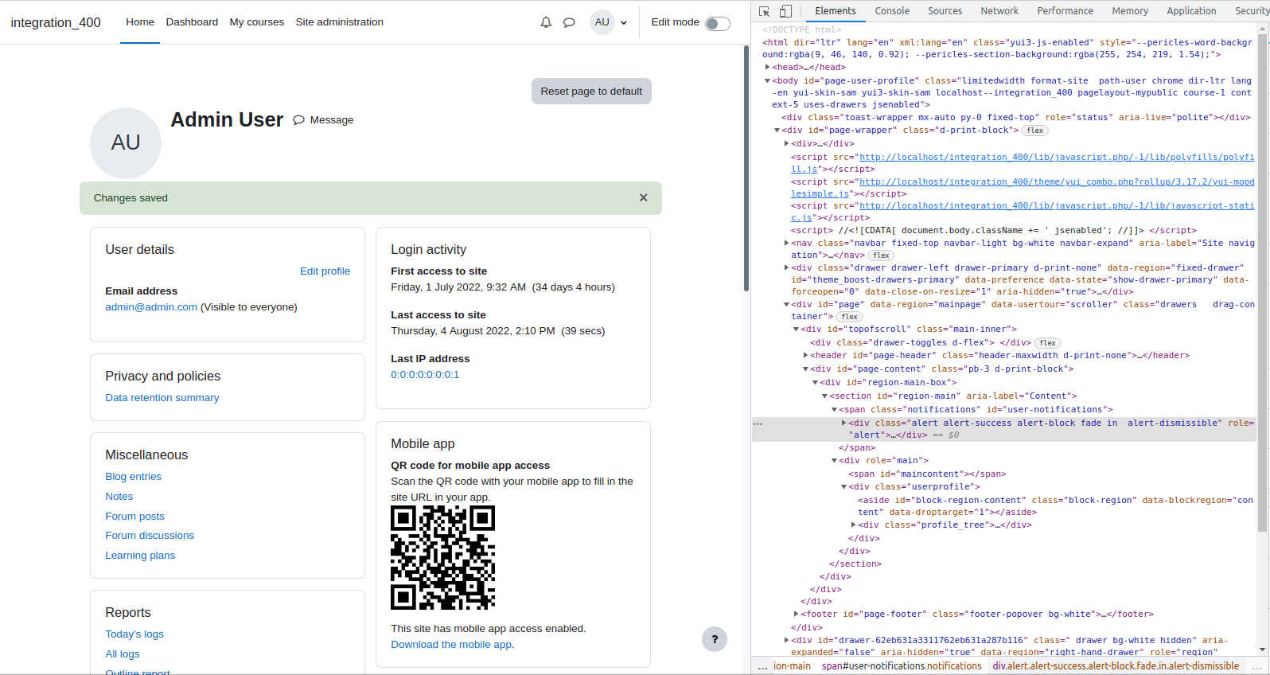Image resolution: width=1270 pixels, height=675 pixels.
Task: Dismiss the Changes saved alert
Action: [x=644, y=197]
